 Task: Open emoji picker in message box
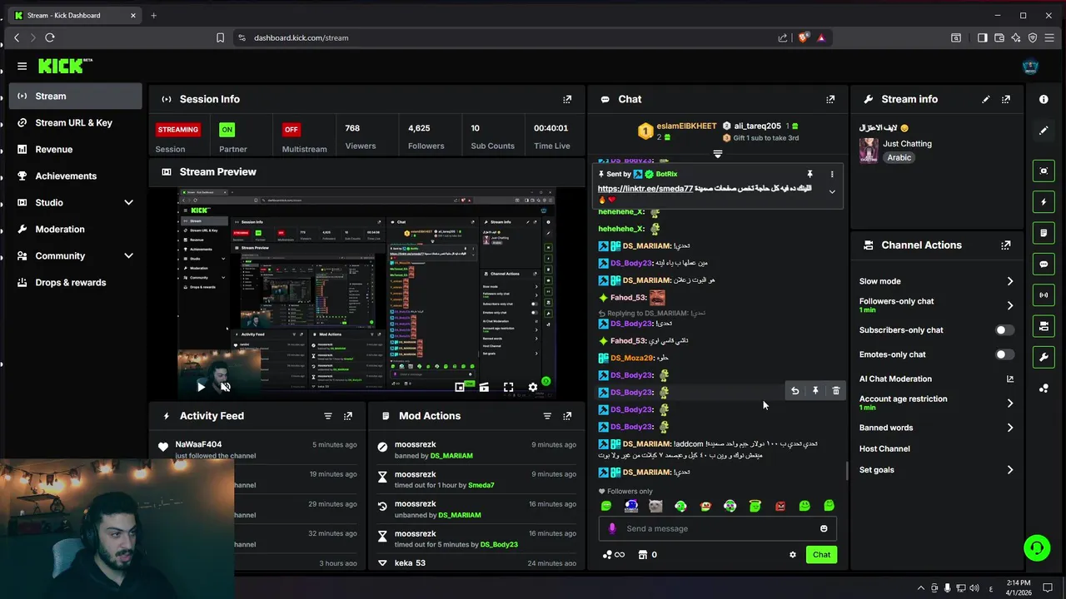pyautogui.click(x=824, y=528)
